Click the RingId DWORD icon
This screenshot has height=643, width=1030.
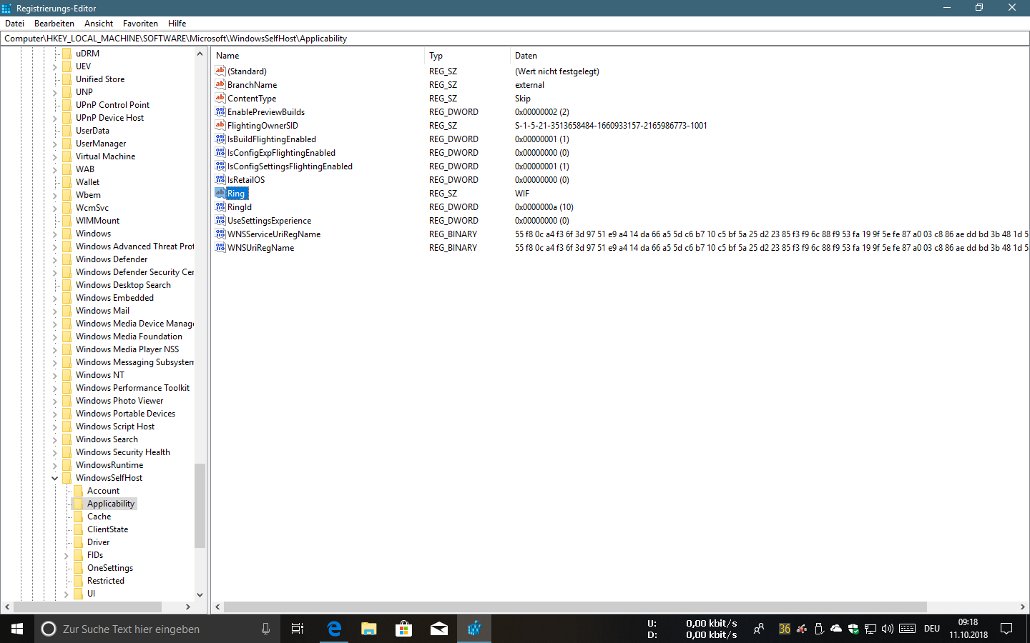pos(220,206)
